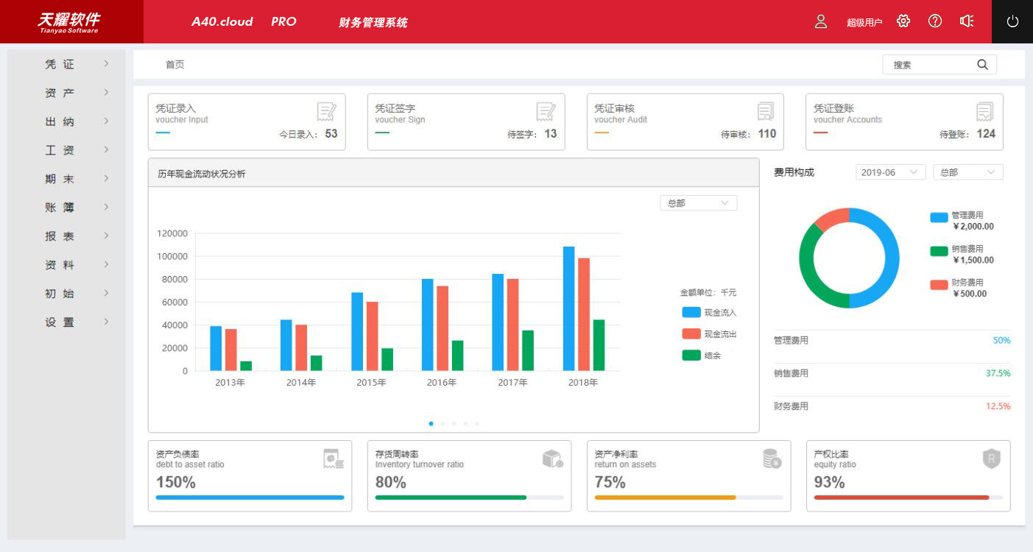Click the voucher Audit card icon
Viewport: 1033px width, 552px height.
(766, 112)
